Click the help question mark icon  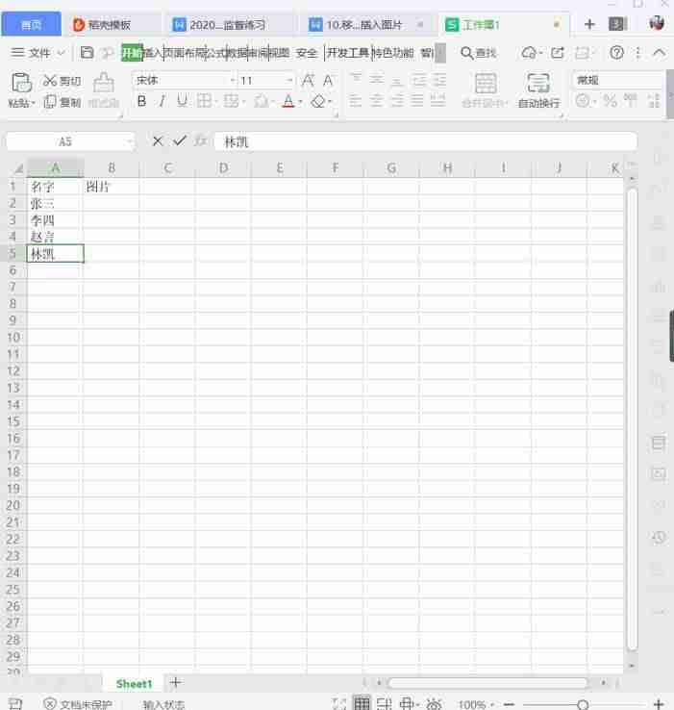616,53
